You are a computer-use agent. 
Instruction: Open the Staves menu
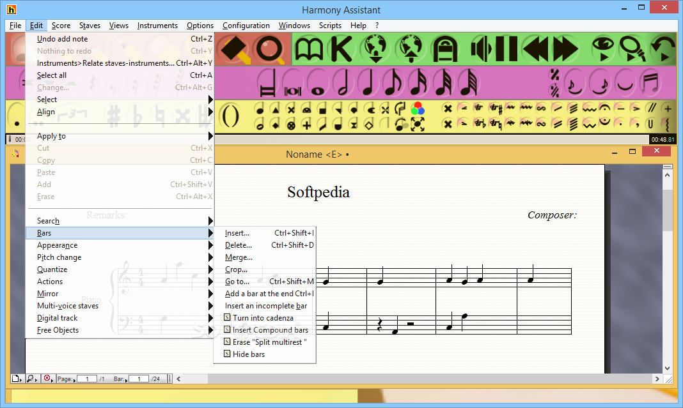point(90,26)
